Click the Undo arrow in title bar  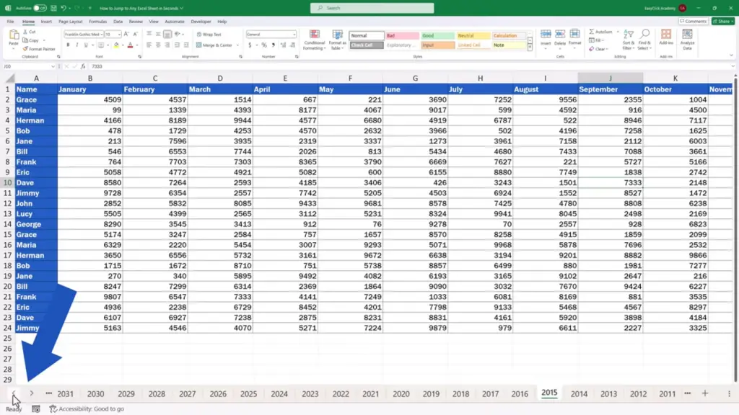pos(64,8)
